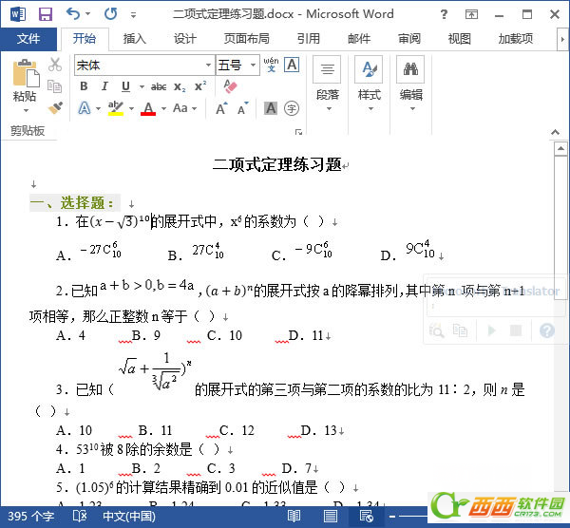Click the Redo/Repeat icon
The image size is (570, 528).
click(x=111, y=14)
